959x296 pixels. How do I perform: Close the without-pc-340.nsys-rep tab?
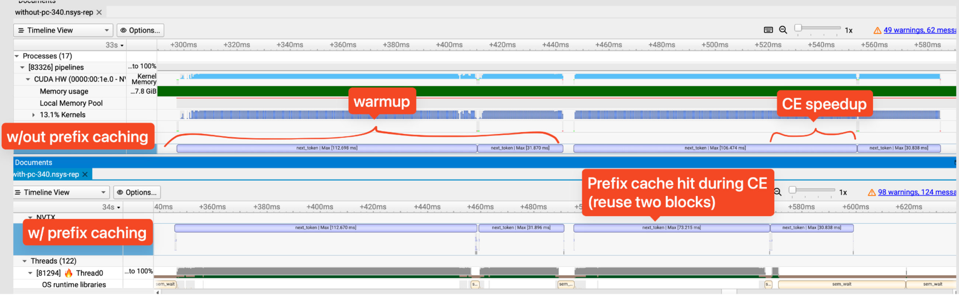coord(99,12)
